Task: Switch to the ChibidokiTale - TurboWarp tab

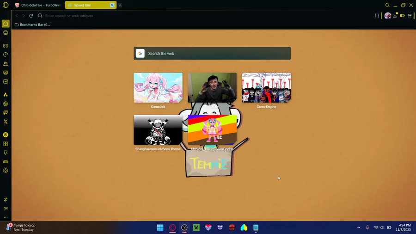Action: (x=38, y=5)
